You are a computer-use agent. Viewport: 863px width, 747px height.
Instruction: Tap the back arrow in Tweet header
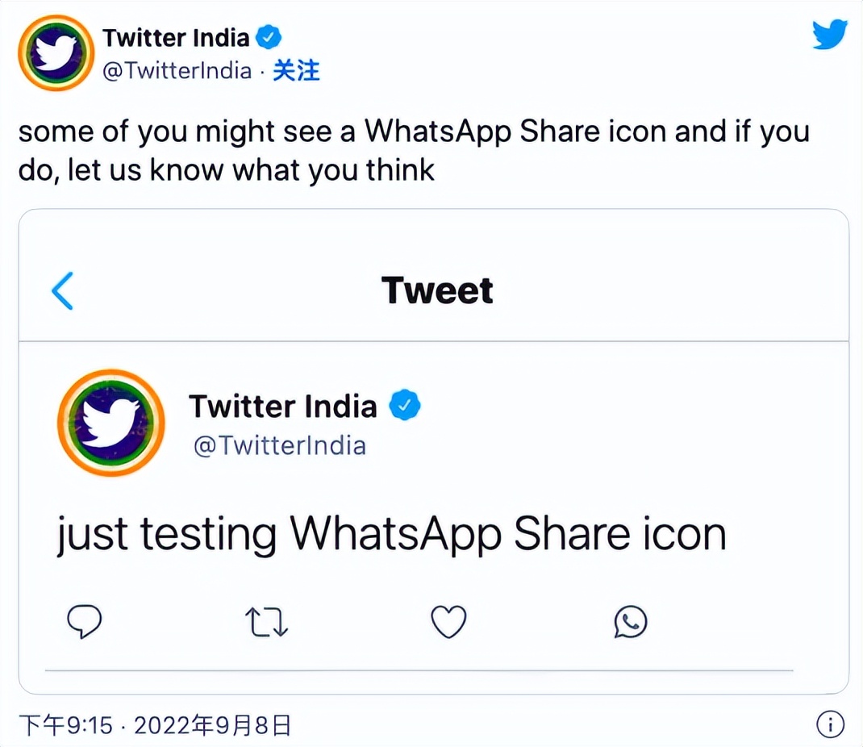[x=62, y=291]
